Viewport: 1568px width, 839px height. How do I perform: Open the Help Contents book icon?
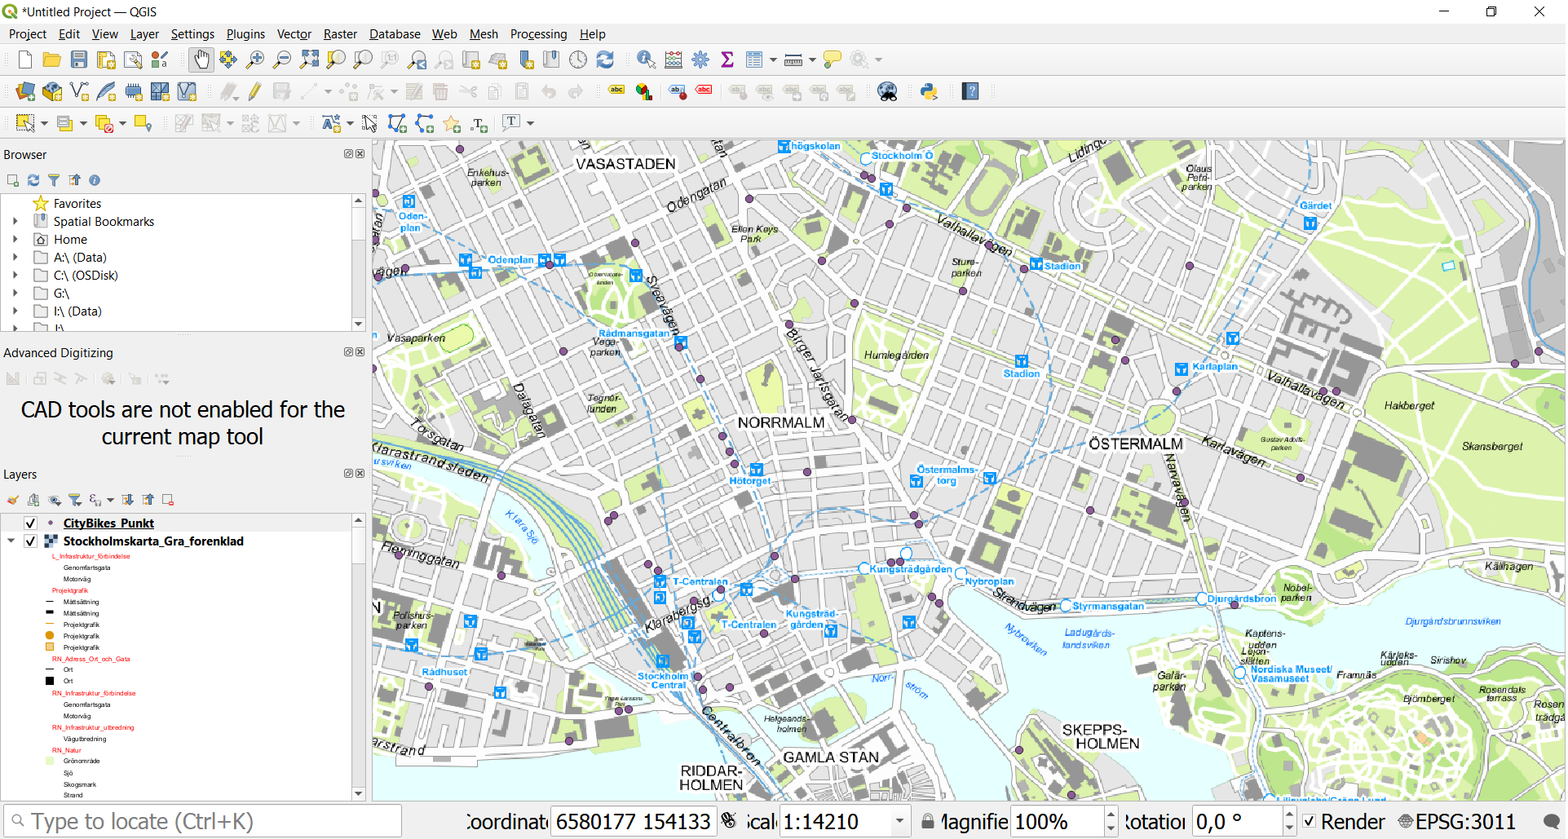pos(970,91)
